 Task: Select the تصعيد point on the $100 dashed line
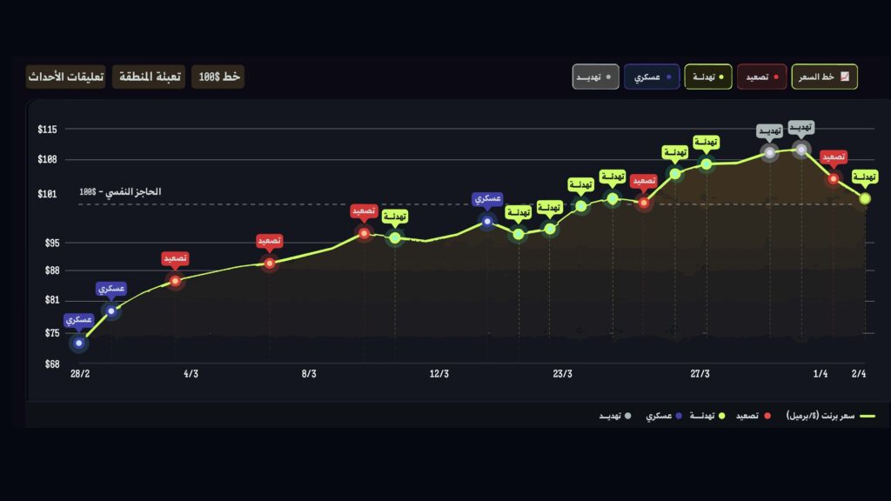click(643, 203)
